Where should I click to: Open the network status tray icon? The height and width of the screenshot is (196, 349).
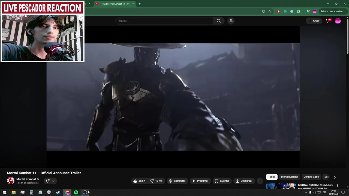click(x=319, y=192)
